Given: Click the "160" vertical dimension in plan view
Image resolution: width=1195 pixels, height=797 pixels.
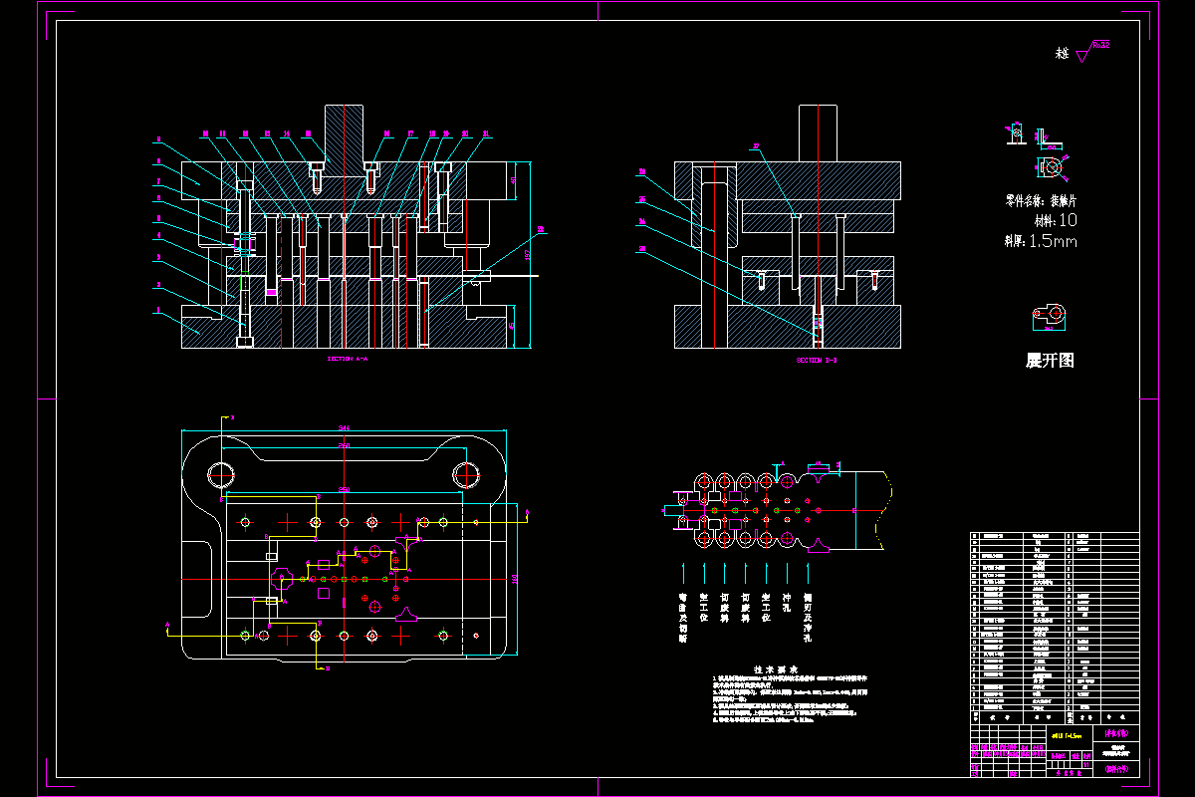Looking at the screenshot, I should click(515, 577).
